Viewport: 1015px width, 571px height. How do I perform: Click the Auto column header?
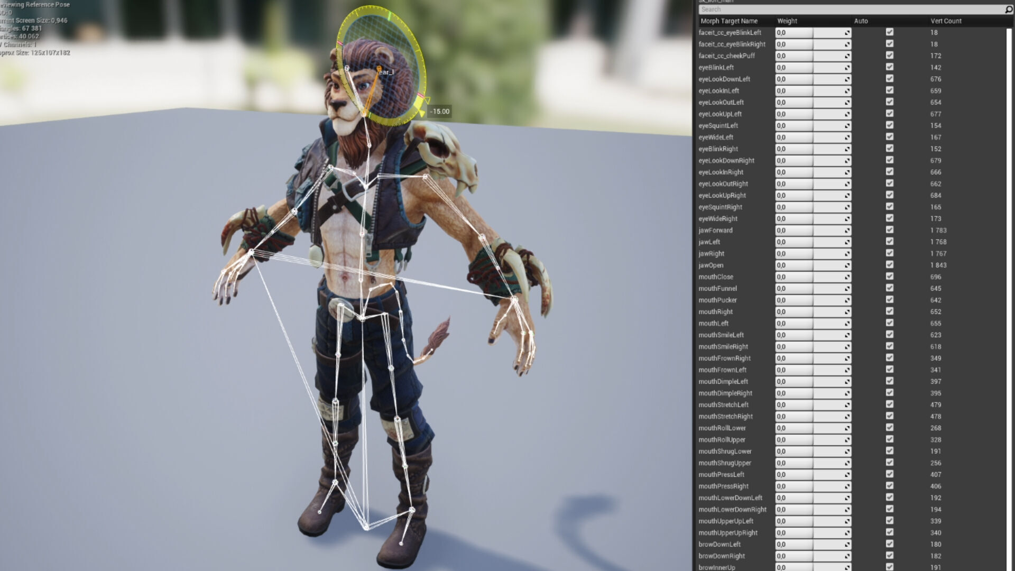click(861, 21)
